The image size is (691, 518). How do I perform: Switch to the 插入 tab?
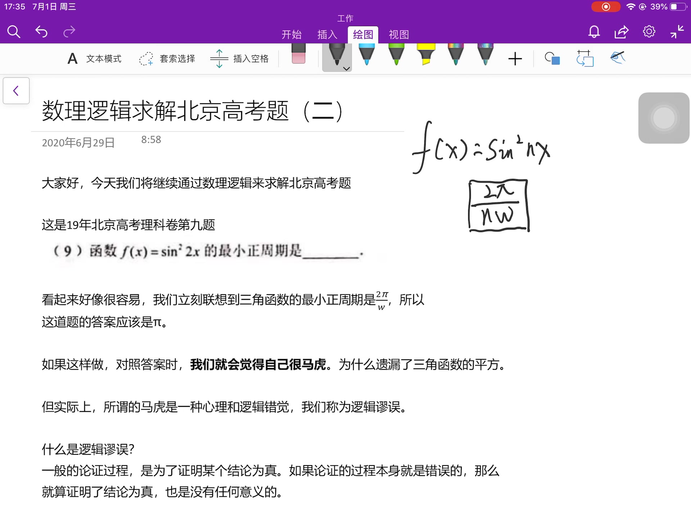click(327, 35)
